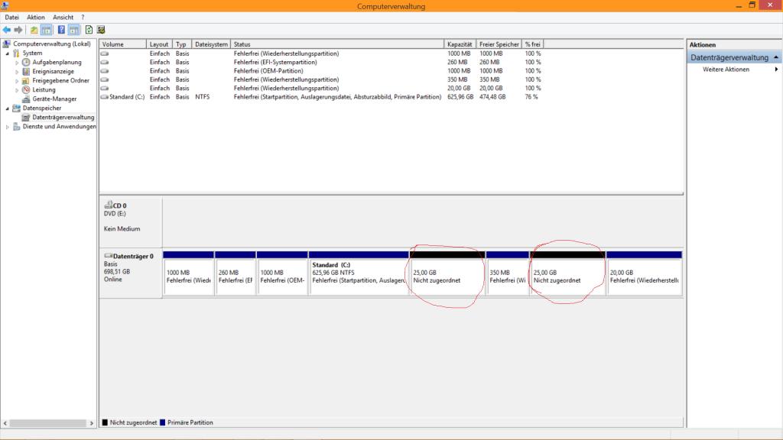Image resolution: width=783 pixels, height=440 pixels.
Task: Open the Aktion menu
Action: click(35, 17)
